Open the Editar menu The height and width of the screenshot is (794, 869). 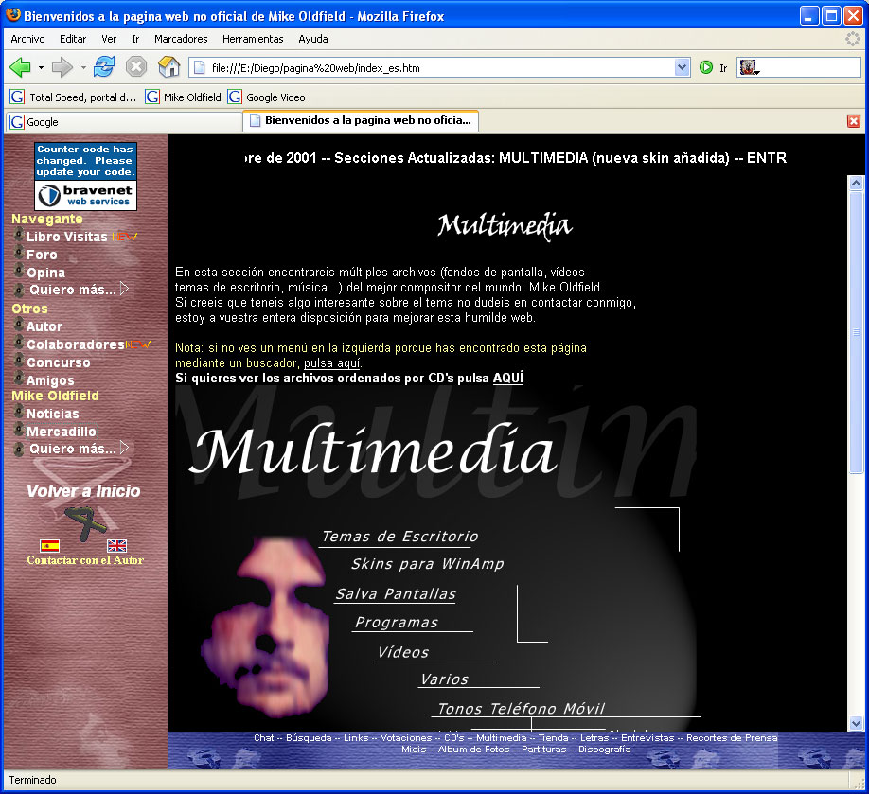click(73, 39)
